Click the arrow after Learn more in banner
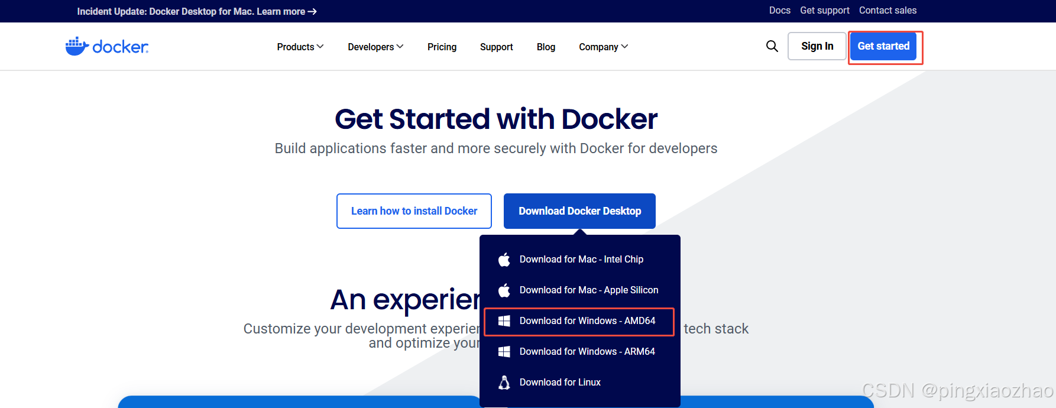This screenshot has height=408, width=1056. [x=312, y=12]
